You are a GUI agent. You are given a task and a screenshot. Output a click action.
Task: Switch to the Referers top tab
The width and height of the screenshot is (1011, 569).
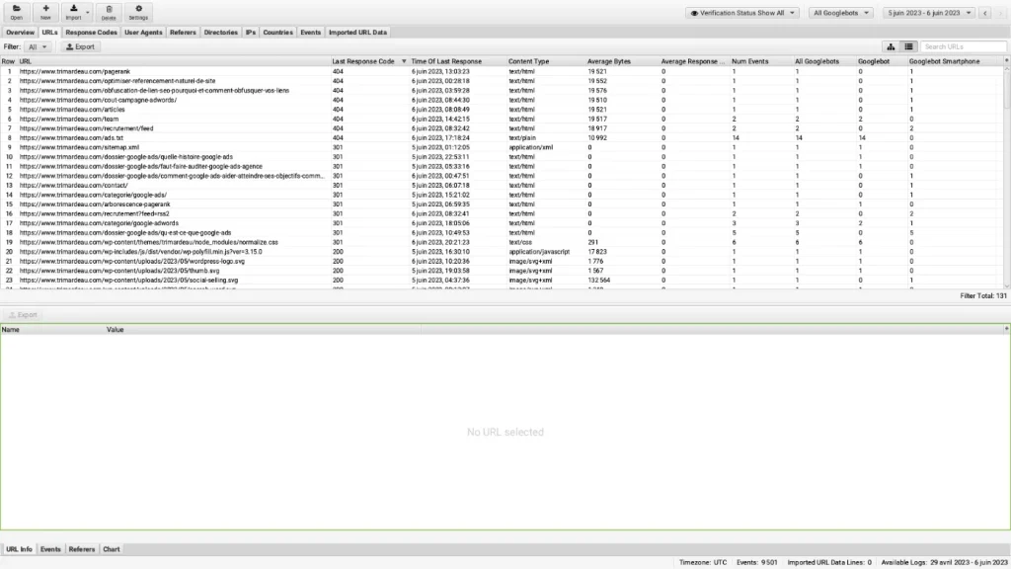183,33
